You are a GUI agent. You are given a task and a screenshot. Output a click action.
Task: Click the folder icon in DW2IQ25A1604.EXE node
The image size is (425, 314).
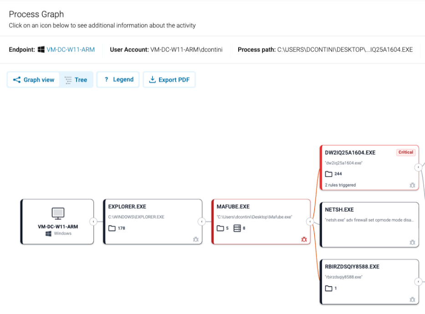(x=328, y=174)
